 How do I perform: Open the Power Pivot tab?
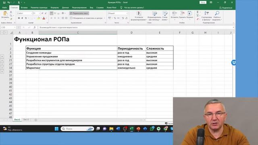tap(111, 8)
